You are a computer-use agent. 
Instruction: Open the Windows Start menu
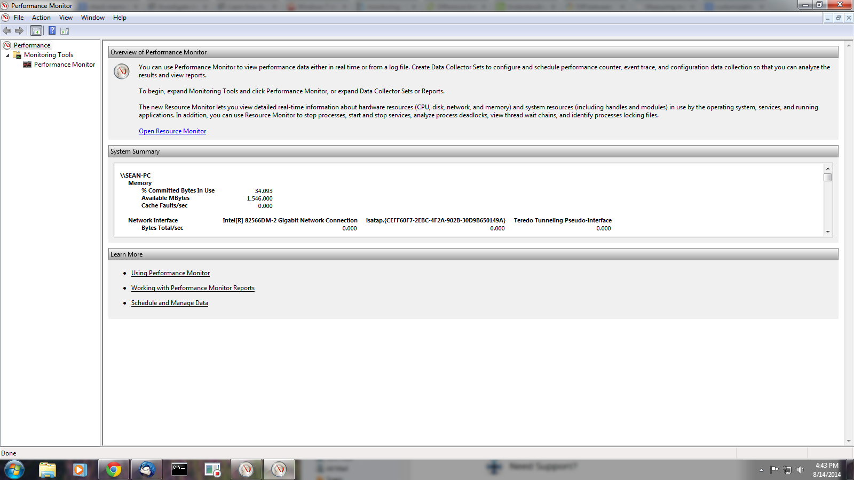coord(14,470)
